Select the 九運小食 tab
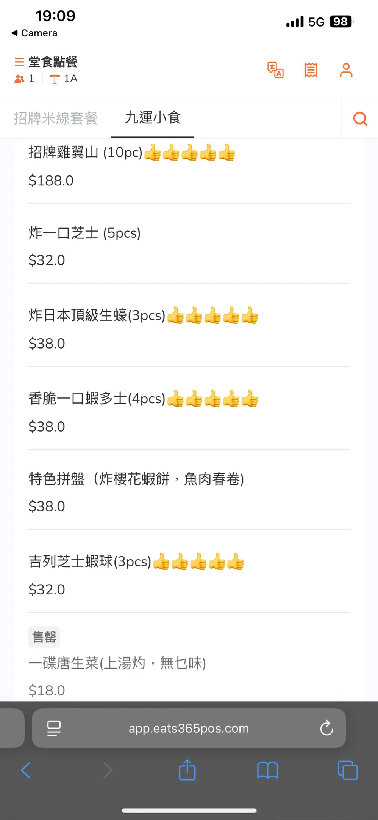 coord(153,118)
